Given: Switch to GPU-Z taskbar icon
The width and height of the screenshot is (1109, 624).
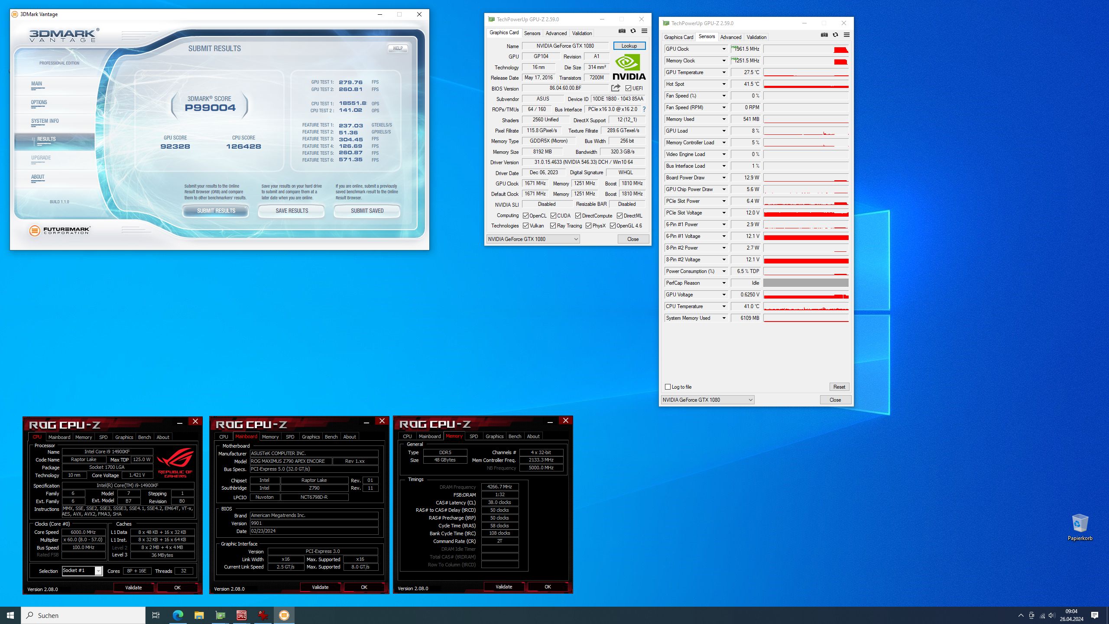Looking at the screenshot, I should 220,615.
